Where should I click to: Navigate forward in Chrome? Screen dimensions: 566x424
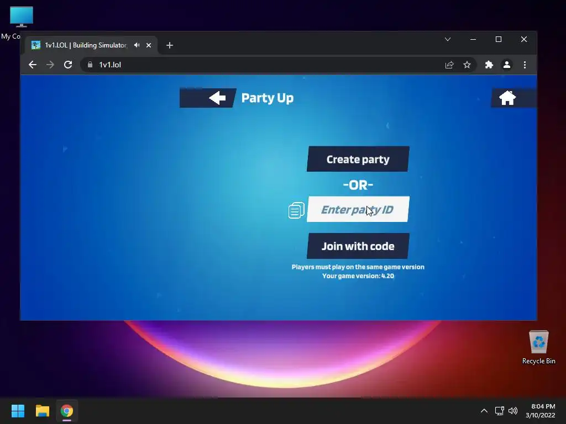click(x=50, y=65)
